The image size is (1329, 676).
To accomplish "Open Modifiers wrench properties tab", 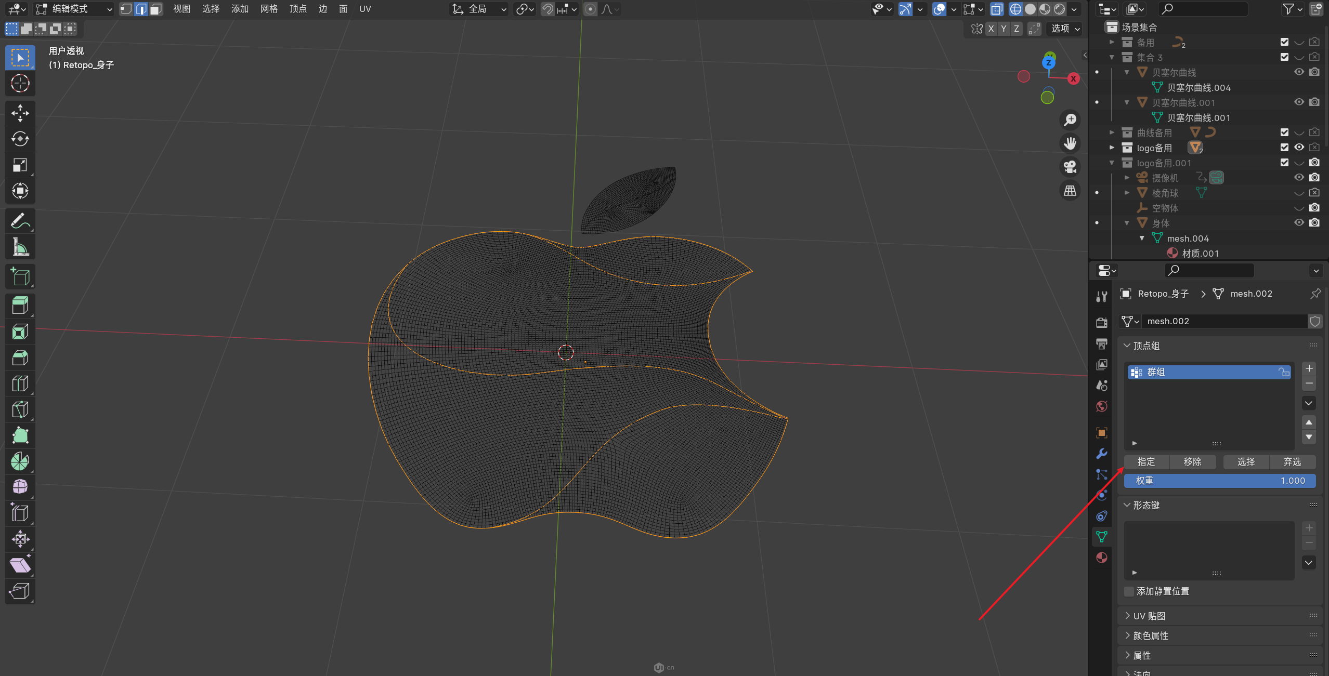I will coord(1101,454).
